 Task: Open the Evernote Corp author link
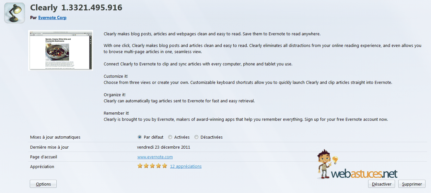pyautogui.click(x=52, y=18)
